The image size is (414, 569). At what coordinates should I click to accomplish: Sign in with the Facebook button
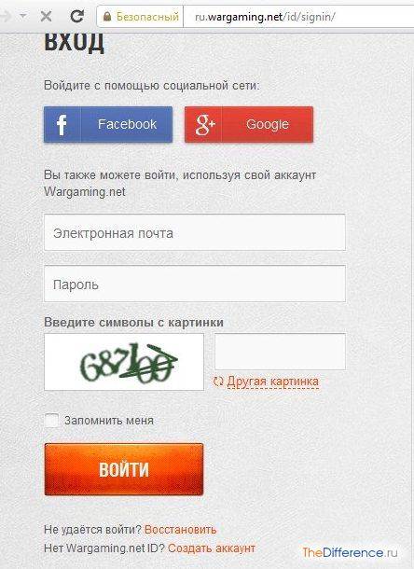pyautogui.click(x=108, y=124)
